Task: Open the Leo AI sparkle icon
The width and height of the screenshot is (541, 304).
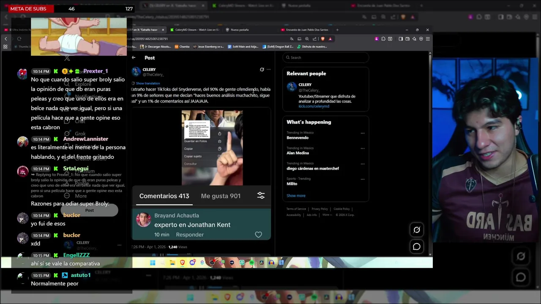Action: click(414, 39)
